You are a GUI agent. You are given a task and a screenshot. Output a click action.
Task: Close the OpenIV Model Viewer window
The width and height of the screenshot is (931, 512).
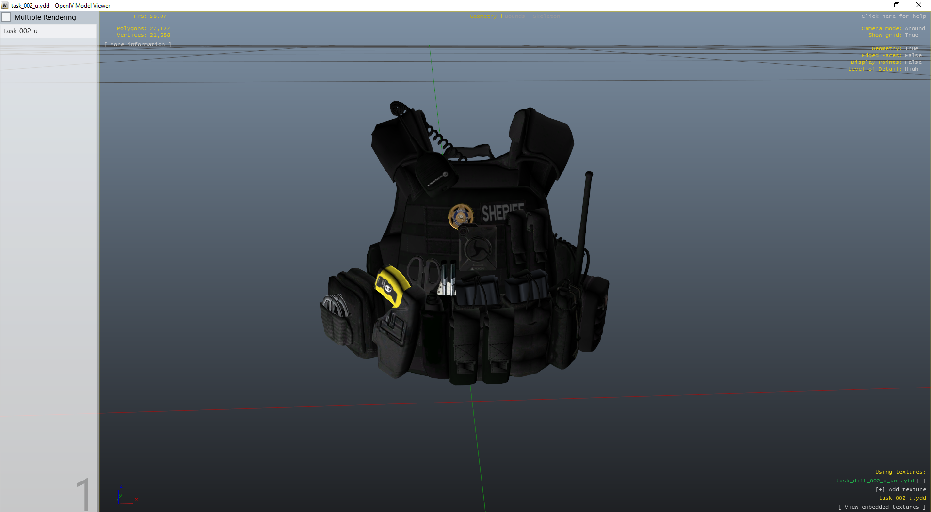point(919,5)
